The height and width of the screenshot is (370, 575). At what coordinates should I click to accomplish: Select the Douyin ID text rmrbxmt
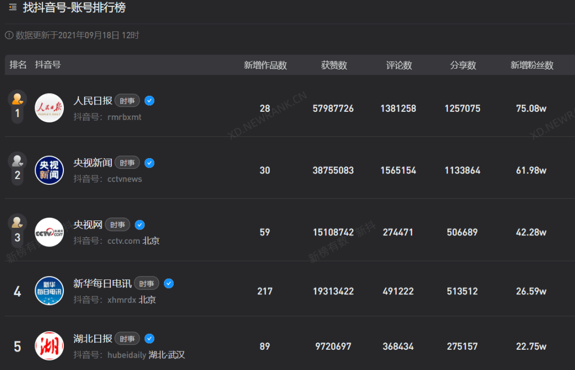(x=124, y=117)
